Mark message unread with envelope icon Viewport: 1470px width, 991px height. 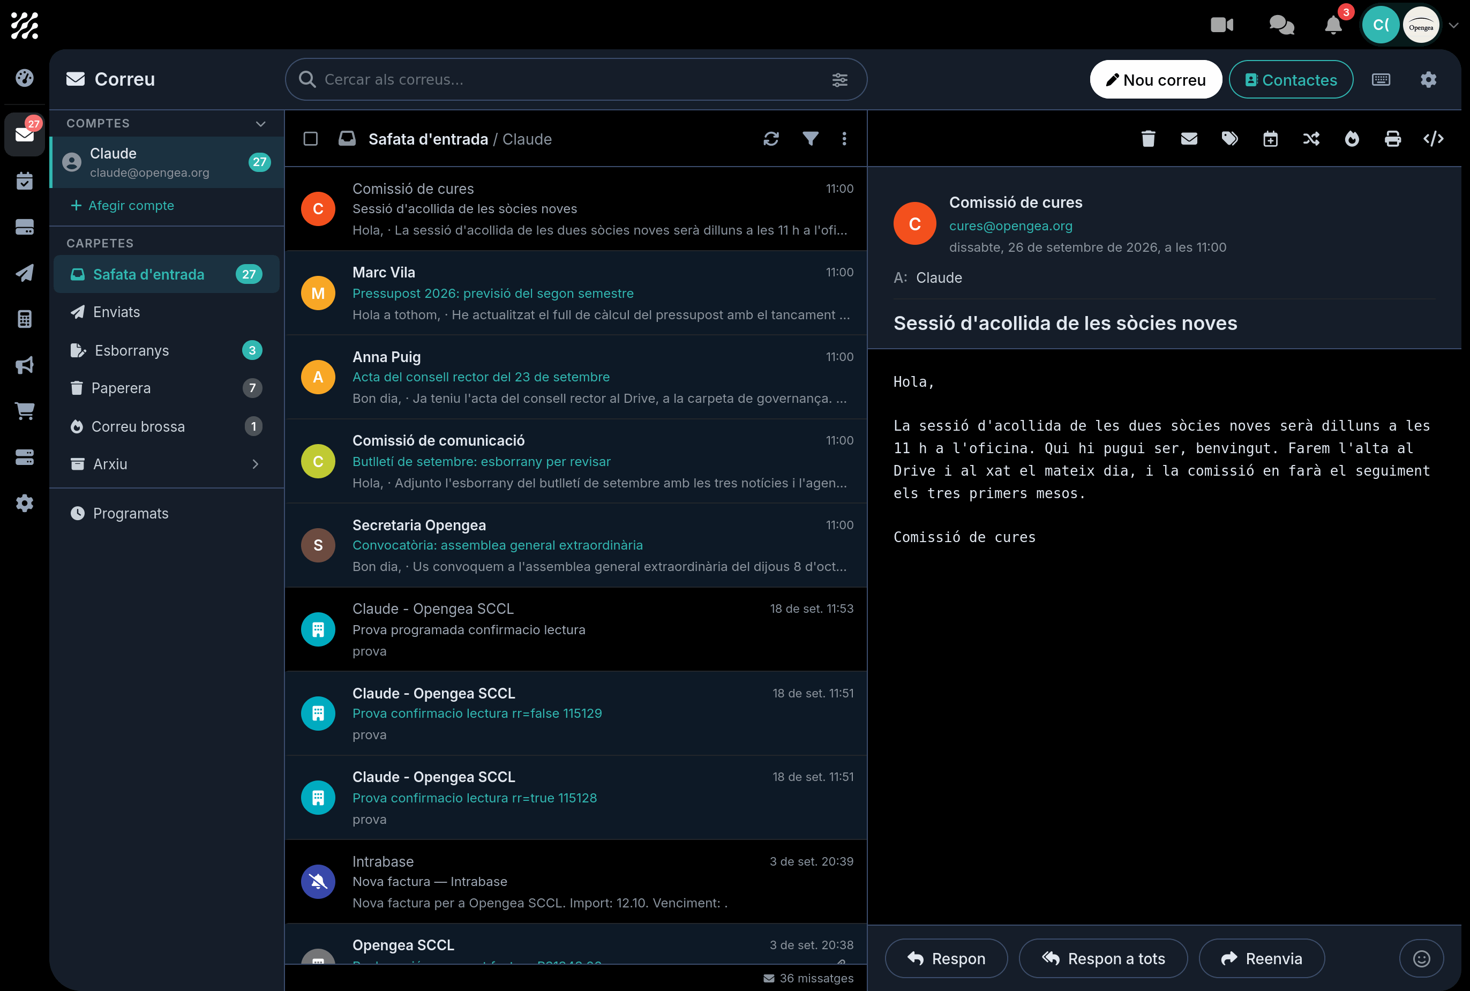(x=1189, y=138)
